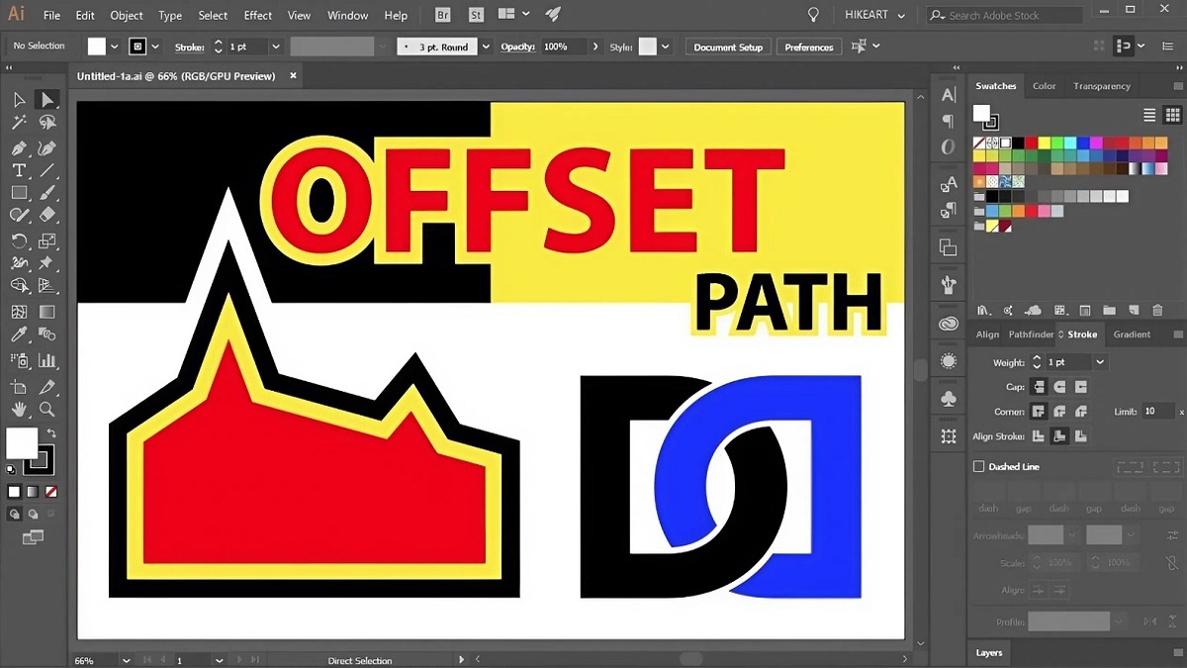
Task: Select the Type tool
Action: coord(18,170)
